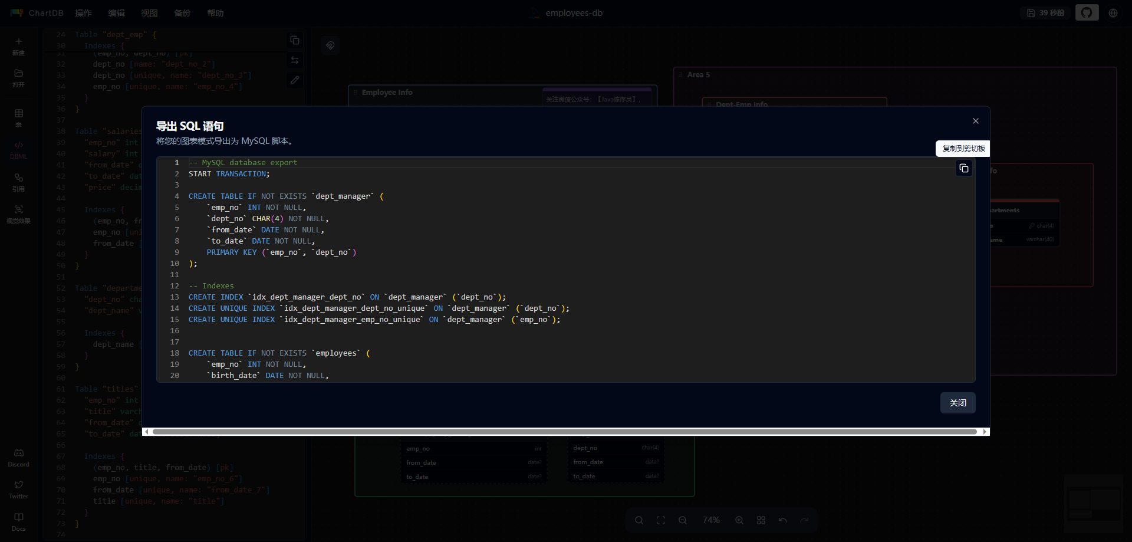Click the Table "titles" line in DBML
Viewport: 1132px width, 542px height.
coord(107,389)
